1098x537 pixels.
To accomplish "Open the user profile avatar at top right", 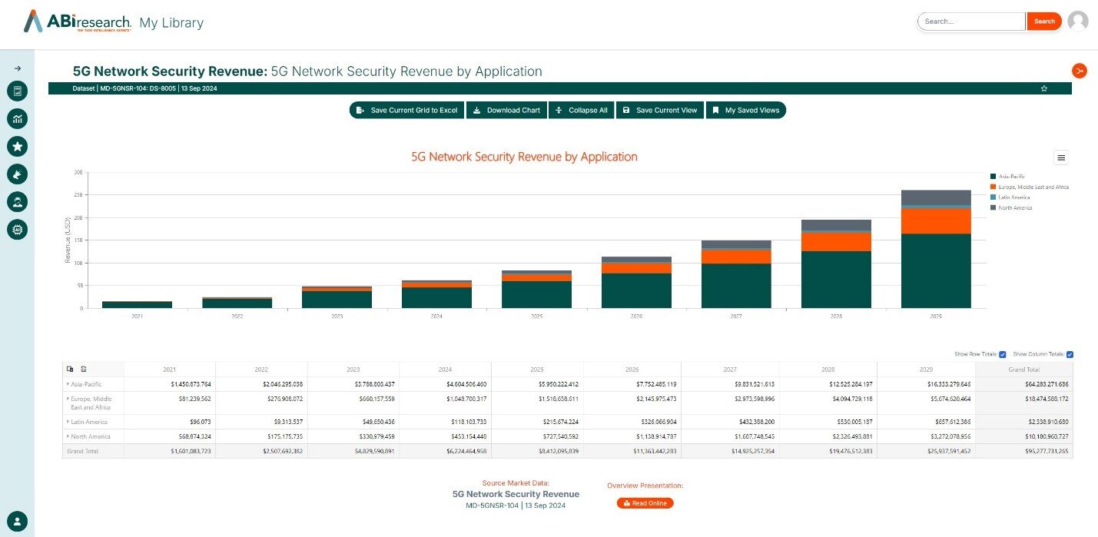I will click(1078, 22).
